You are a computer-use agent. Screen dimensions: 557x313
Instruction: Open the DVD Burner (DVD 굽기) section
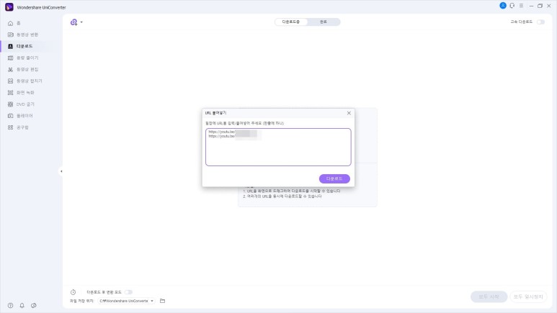pyautogui.click(x=21, y=104)
